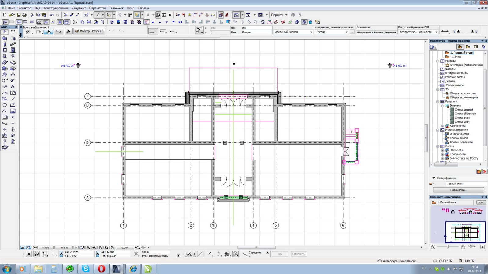The width and height of the screenshot is (488, 274).
Task: Click the 'OK' button in Navigator preview
Action: [481, 202]
